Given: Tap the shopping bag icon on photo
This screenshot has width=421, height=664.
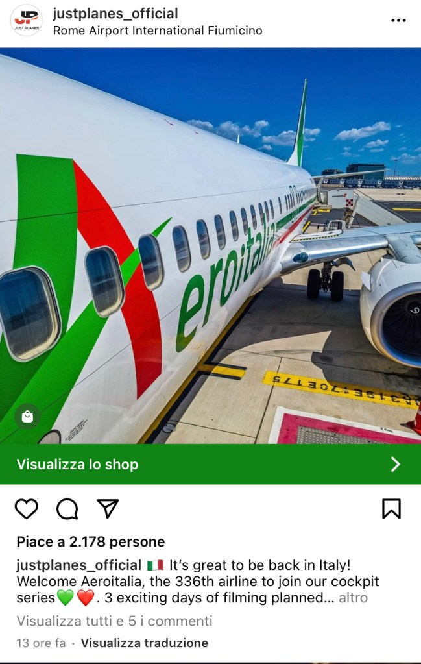Looking at the screenshot, I should click(27, 416).
